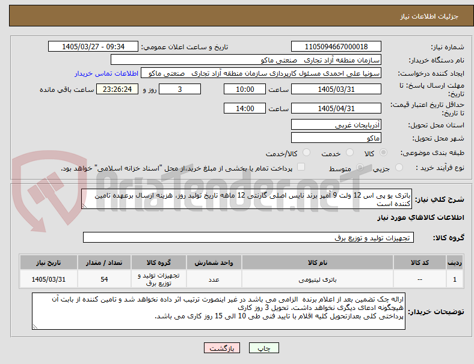Click the response deadline date 1405/03/31 field

coord(336,89)
